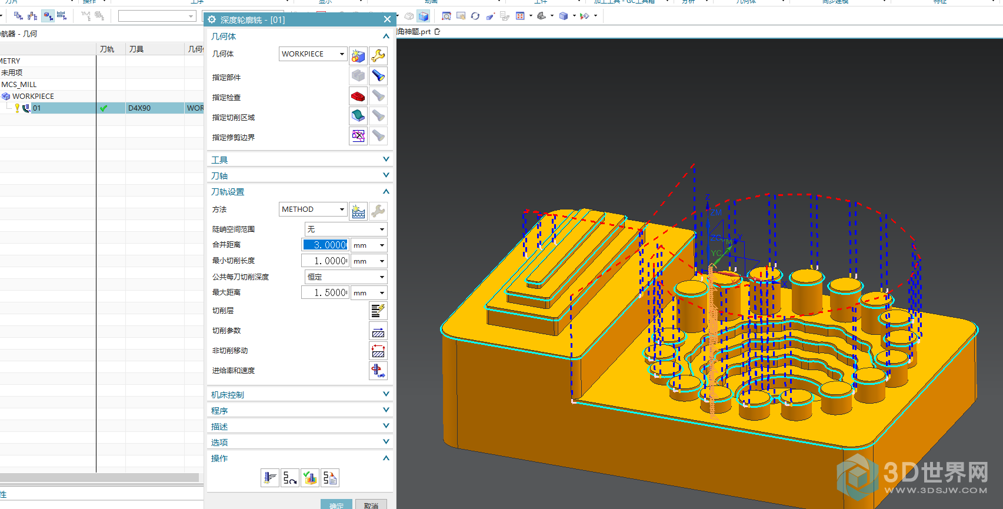The width and height of the screenshot is (1003, 509).
Task: Select operation 01 in navigator tree
Action: (x=36, y=108)
